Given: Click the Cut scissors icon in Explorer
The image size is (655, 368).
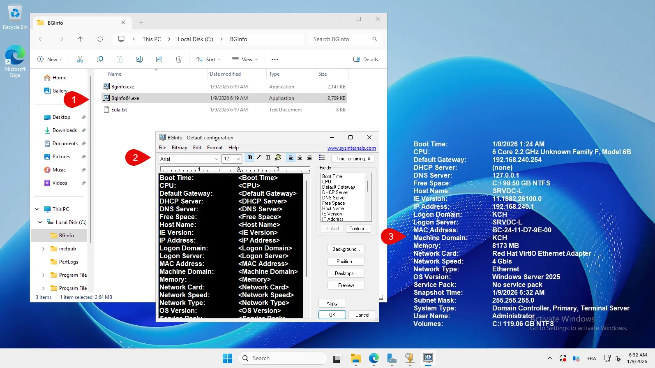Looking at the screenshot, I should pos(80,60).
